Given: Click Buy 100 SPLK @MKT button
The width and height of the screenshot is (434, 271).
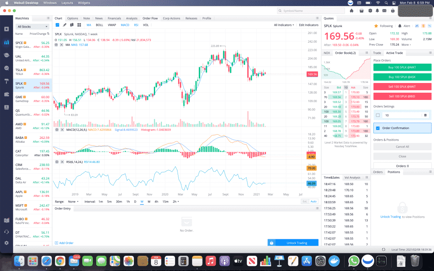Looking at the screenshot, I should click(x=402, y=67).
